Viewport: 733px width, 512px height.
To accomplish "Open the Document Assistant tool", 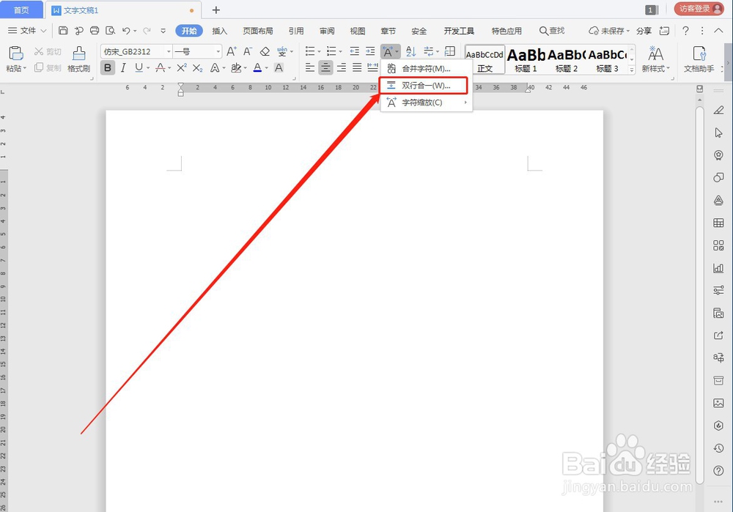I will [699, 59].
